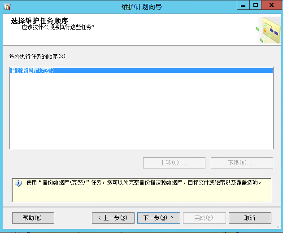Open help with 帮助(H) button
The image size is (283, 233).
[33, 218]
